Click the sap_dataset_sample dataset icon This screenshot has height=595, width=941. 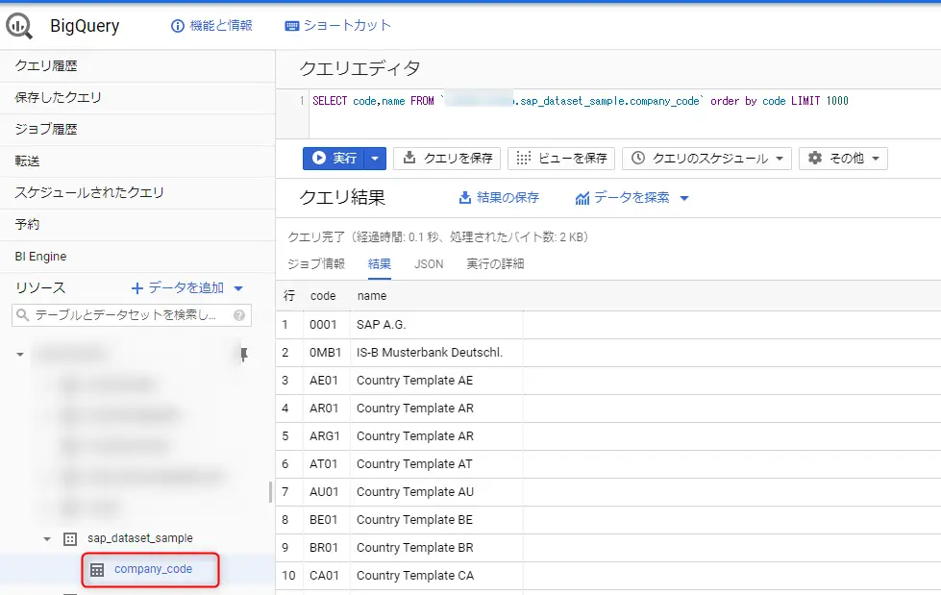(x=70, y=539)
